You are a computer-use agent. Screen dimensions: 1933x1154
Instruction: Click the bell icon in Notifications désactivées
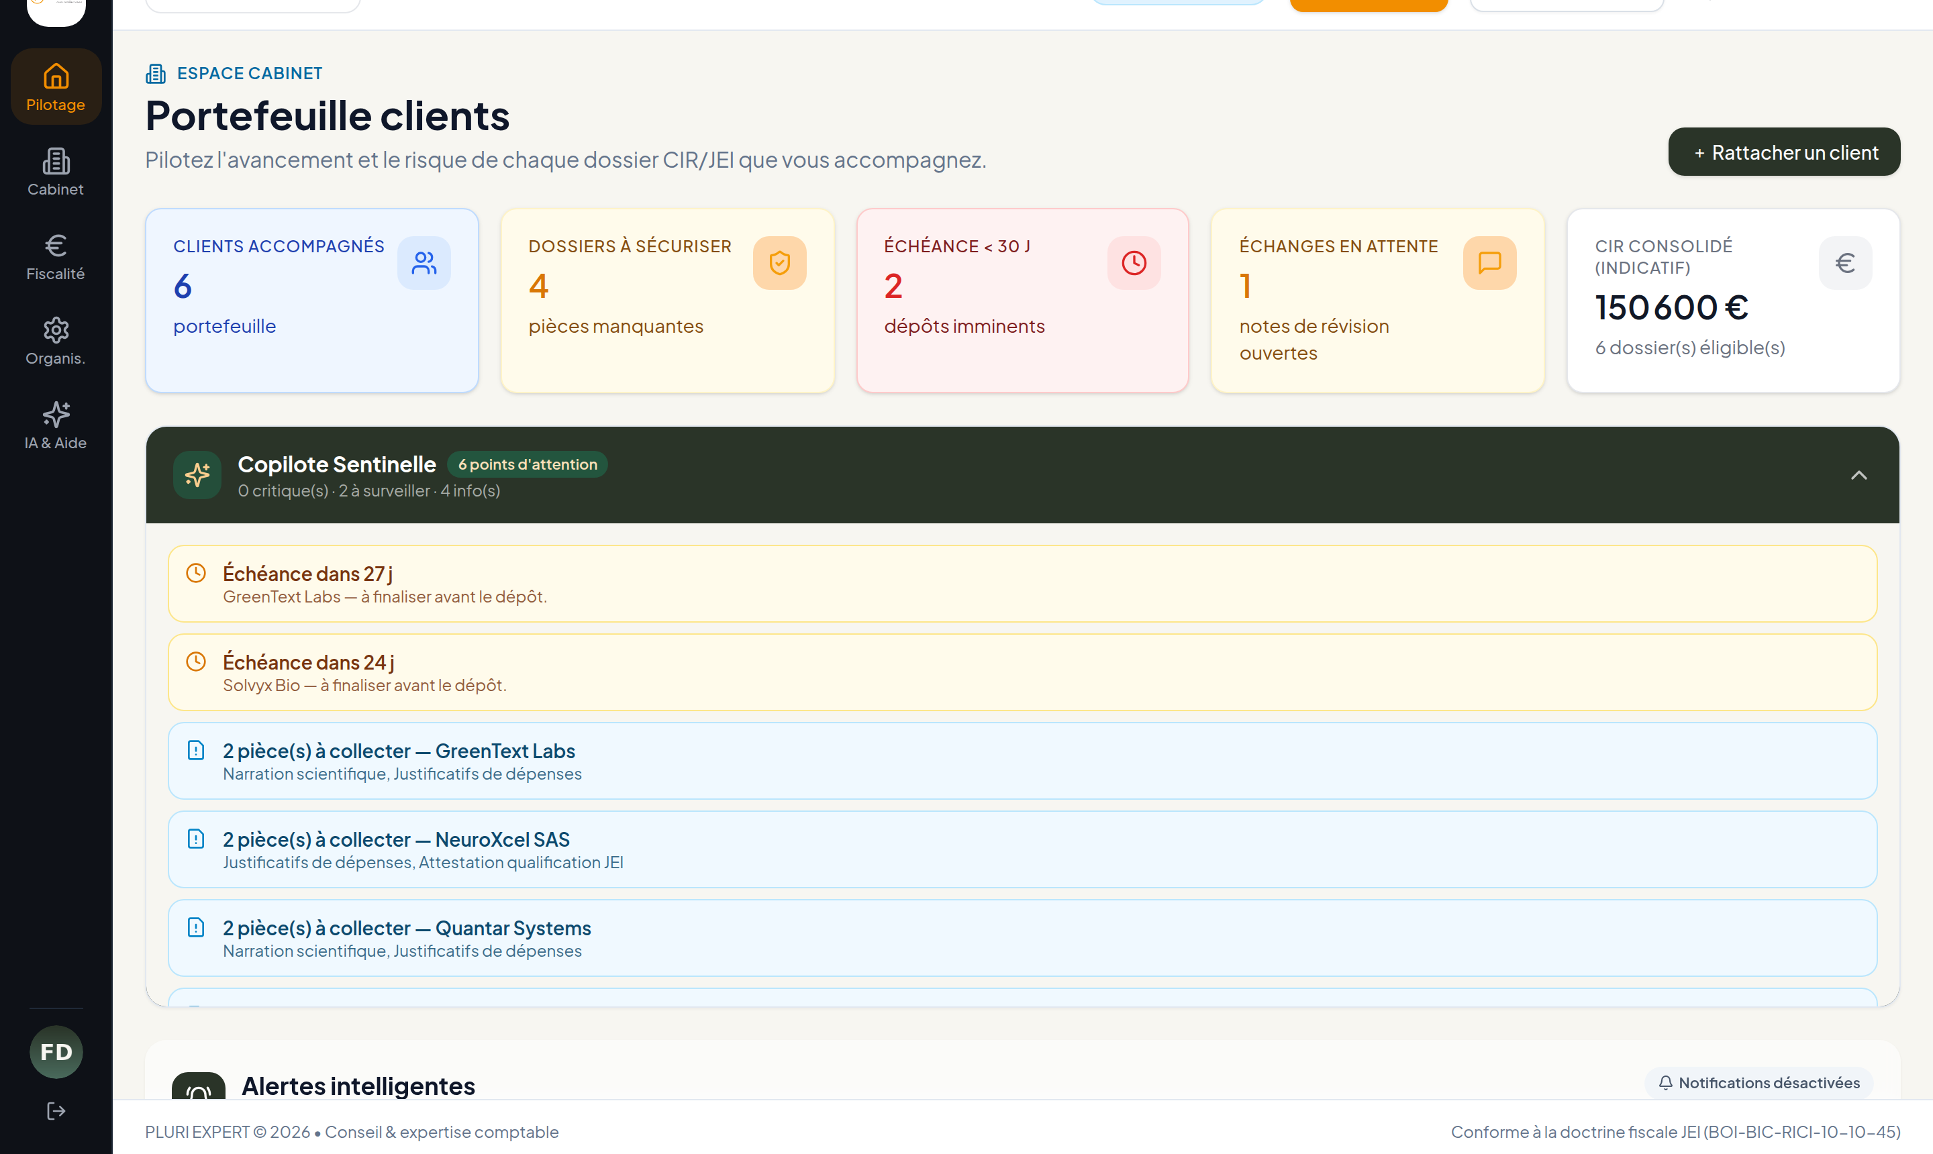tap(1665, 1082)
